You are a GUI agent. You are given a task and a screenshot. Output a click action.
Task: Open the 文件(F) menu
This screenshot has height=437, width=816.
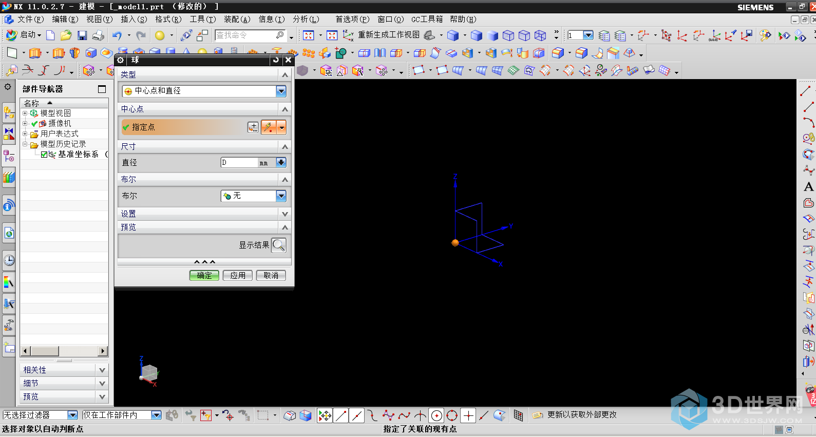[30, 19]
